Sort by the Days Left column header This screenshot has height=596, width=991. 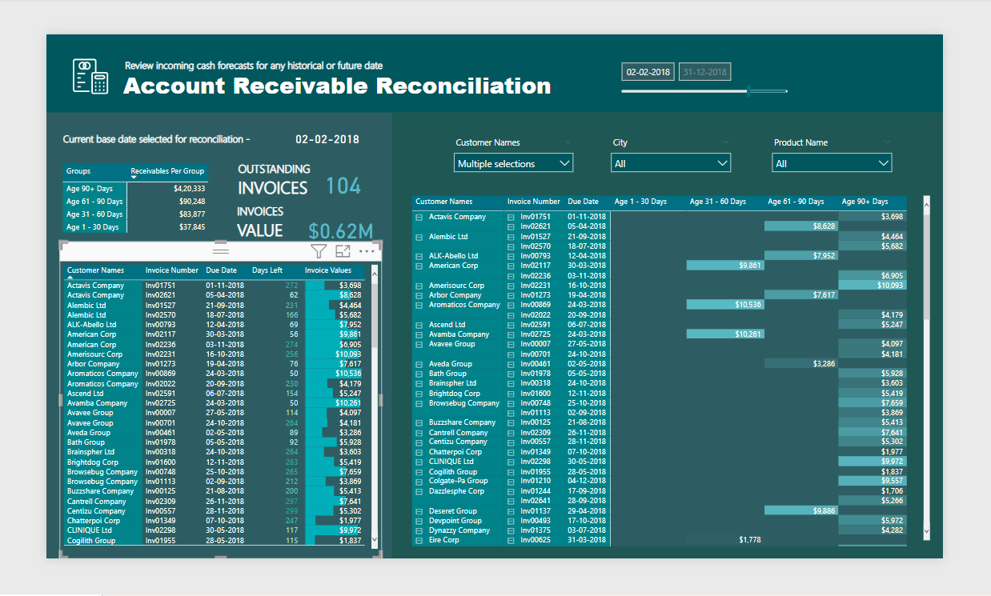(x=267, y=270)
